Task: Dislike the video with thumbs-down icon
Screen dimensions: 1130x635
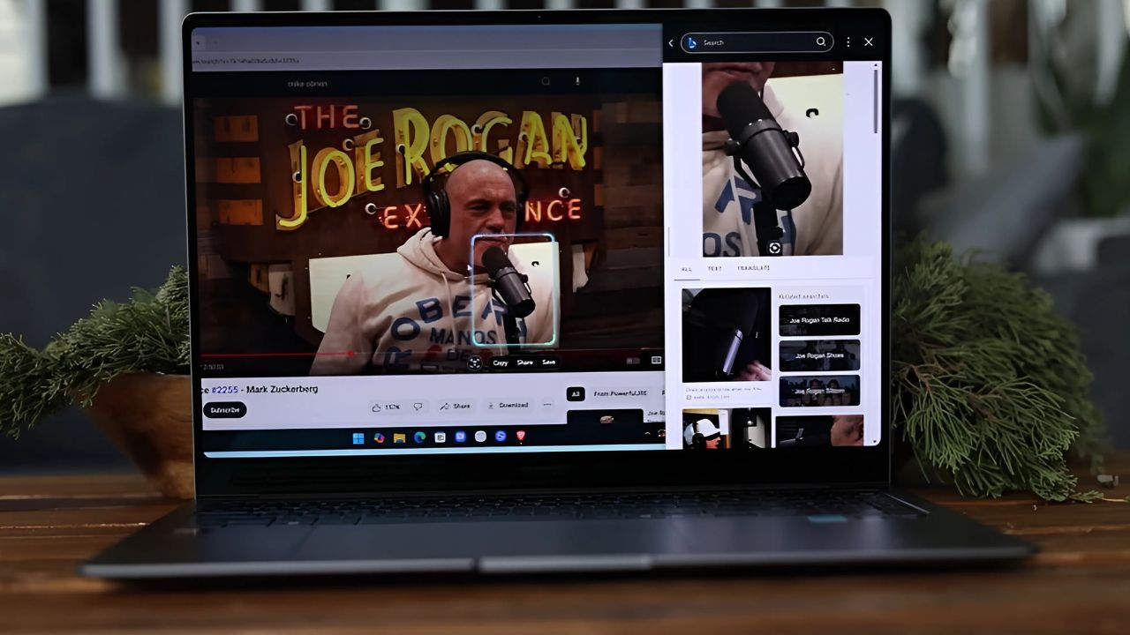Action: [x=418, y=407]
